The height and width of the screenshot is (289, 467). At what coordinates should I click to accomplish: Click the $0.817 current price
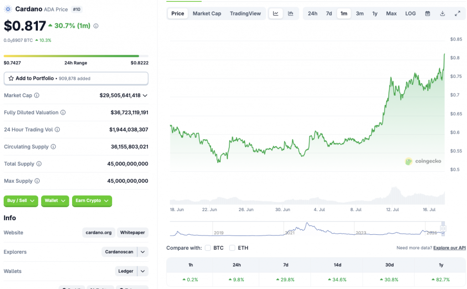(x=25, y=26)
